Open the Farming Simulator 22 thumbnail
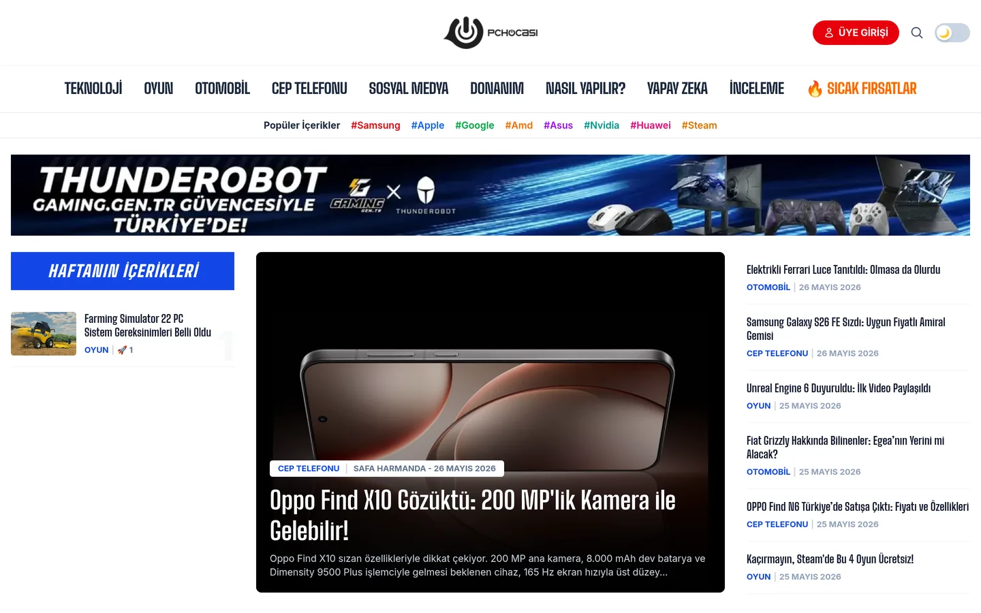The image size is (981, 613). click(44, 334)
